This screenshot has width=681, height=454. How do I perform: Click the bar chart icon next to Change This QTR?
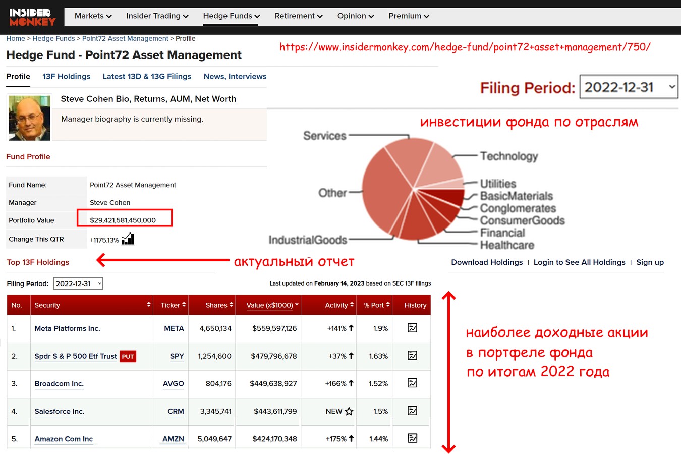(128, 239)
